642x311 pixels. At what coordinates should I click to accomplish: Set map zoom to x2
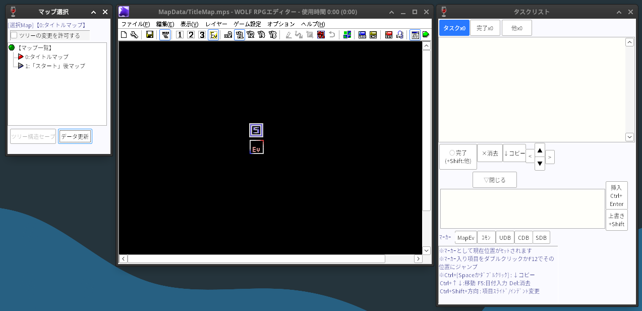coord(228,35)
